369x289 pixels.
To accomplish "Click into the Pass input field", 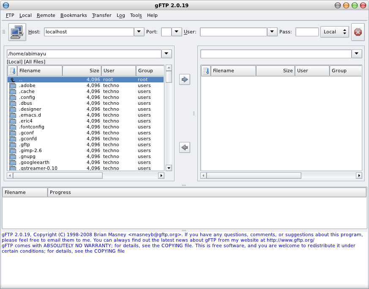I will [307, 32].
